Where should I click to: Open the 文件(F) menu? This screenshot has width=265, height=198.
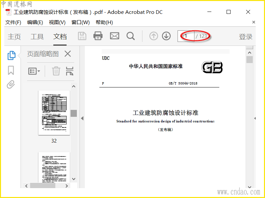coord(13,22)
